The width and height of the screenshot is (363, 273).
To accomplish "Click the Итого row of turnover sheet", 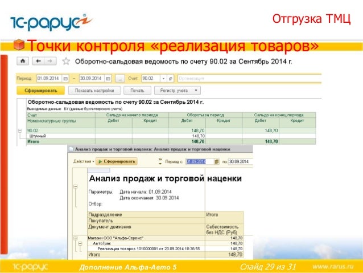I will (x=171, y=141).
